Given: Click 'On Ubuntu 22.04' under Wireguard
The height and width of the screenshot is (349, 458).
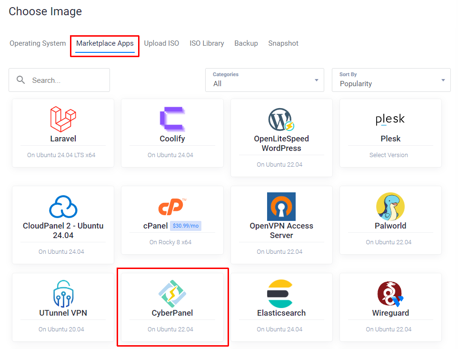Looking at the screenshot, I should 388,329.
